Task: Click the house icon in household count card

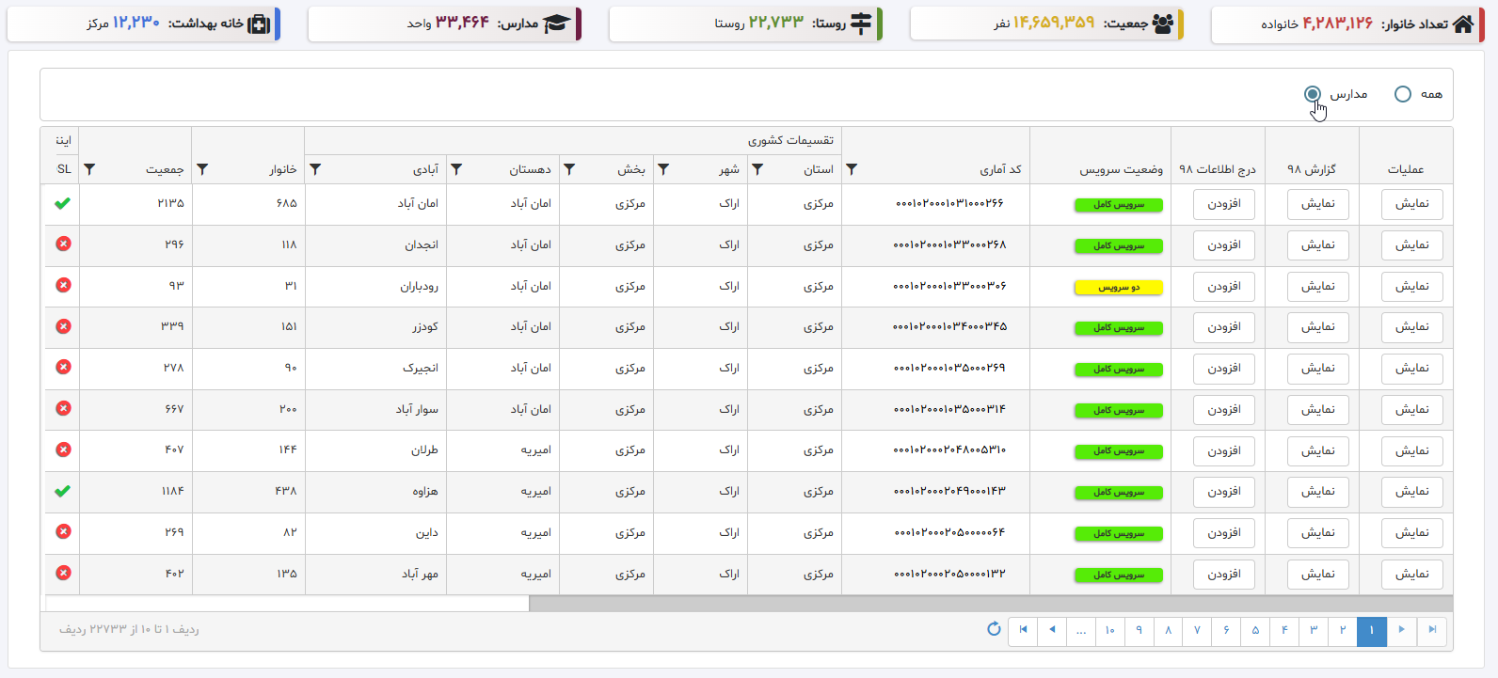Action: (1462, 24)
